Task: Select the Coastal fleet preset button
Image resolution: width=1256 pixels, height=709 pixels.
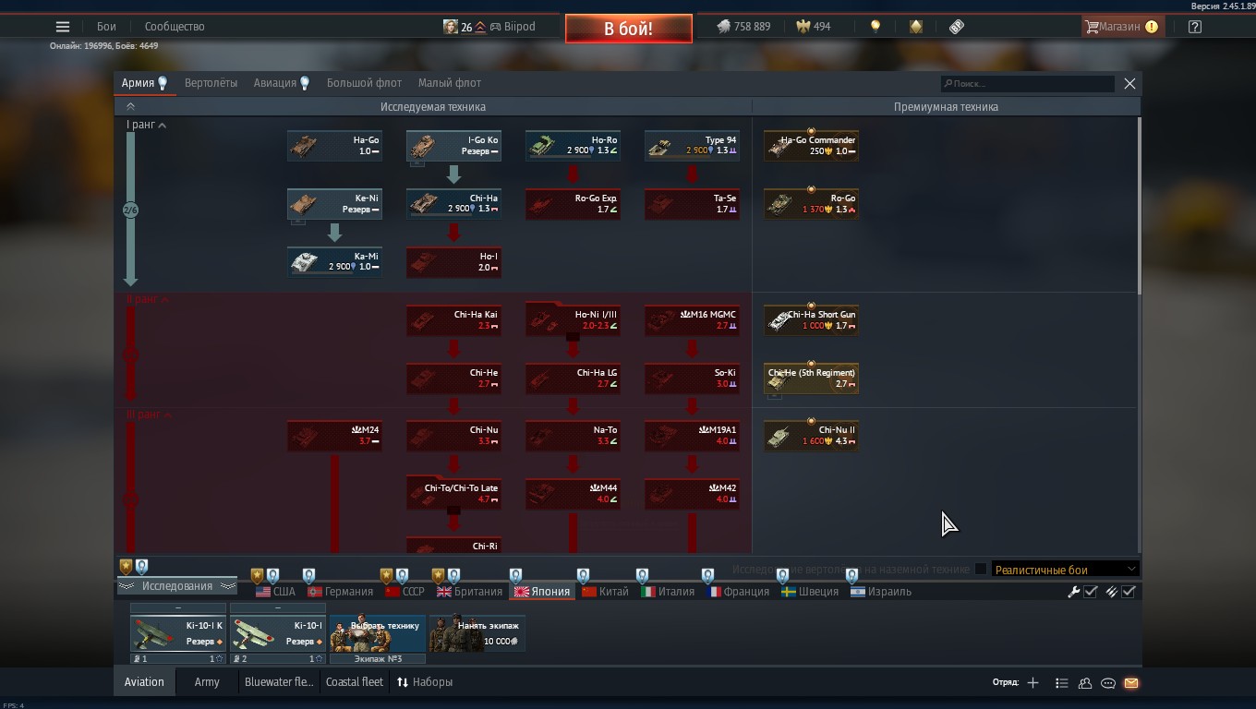Action: click(355, 682)
